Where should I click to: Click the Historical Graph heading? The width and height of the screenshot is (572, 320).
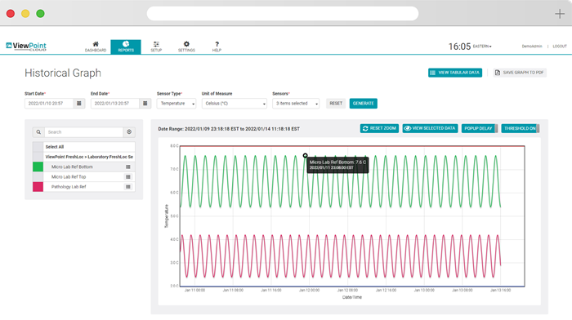63,73
